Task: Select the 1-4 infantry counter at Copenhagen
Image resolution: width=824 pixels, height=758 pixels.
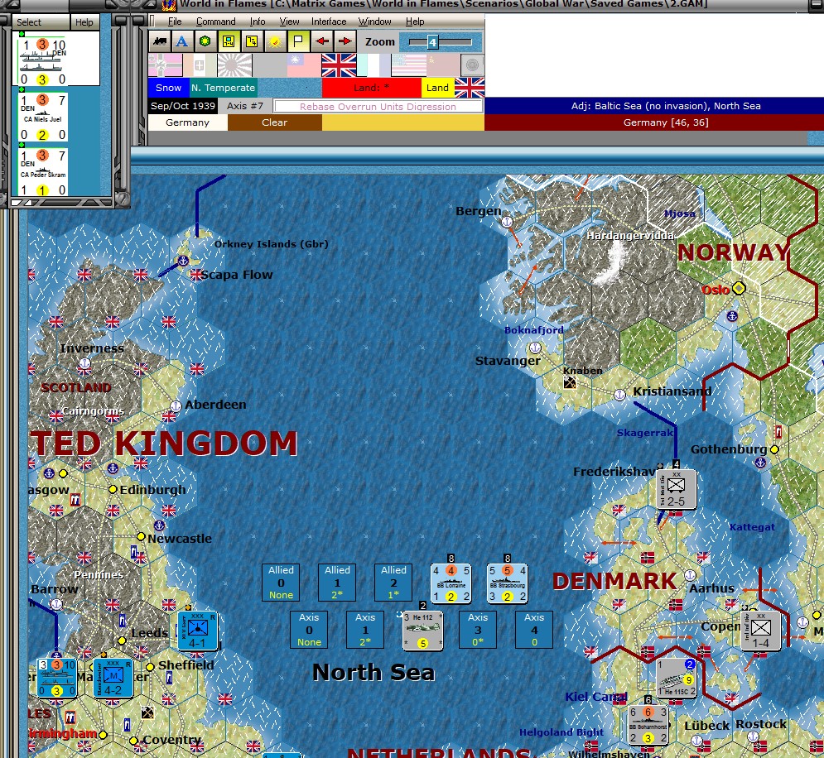Action: pos(761,631)
